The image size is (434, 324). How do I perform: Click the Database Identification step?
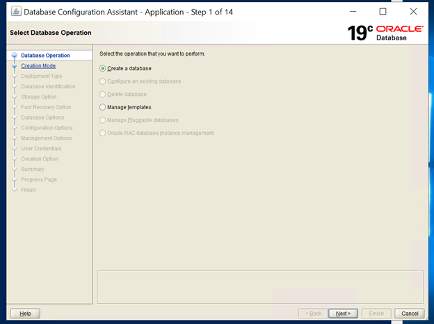(x=48, y=86)
